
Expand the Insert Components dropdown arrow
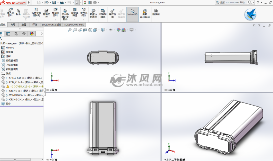10,19
